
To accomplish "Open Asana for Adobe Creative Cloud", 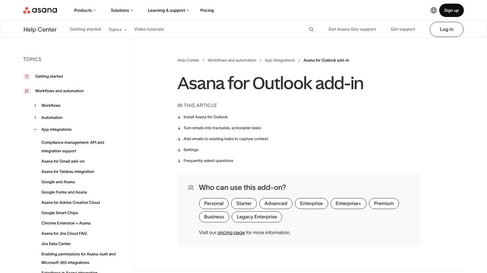I will point(71,203).
